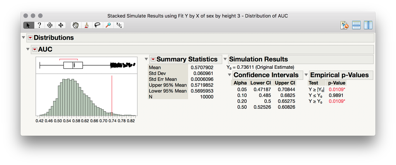The image size is (396, 165).
Task: Select the magnifier zoom tool
Action: [x=108, y=25]
